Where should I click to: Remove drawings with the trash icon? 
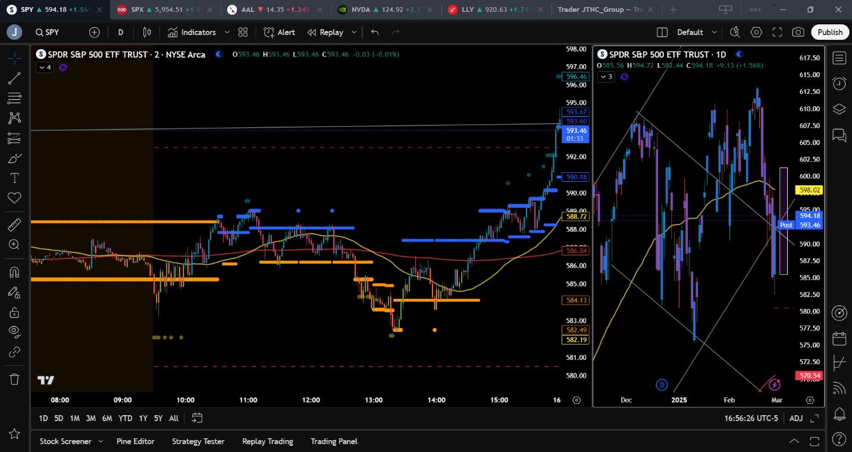(14, 379)
